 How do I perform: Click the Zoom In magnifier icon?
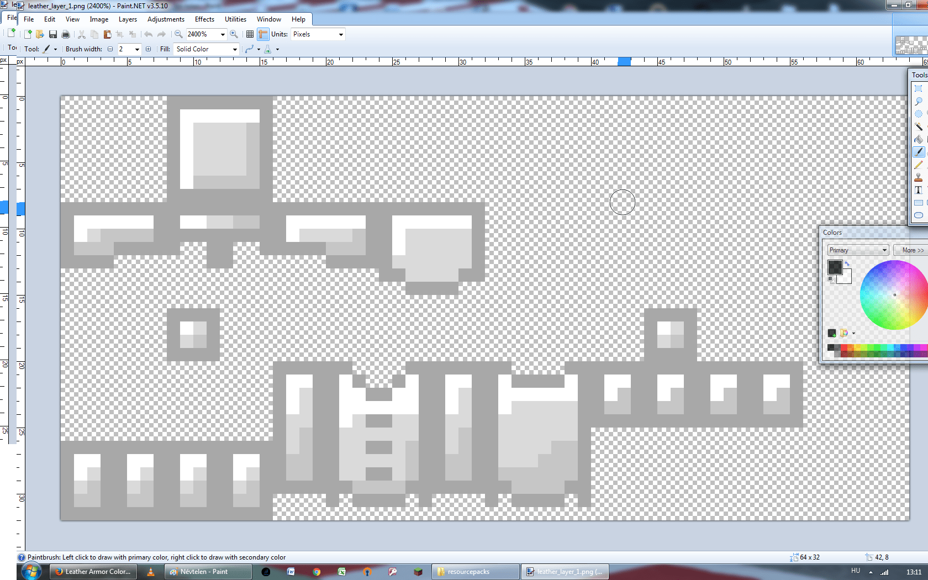(234, 34)
